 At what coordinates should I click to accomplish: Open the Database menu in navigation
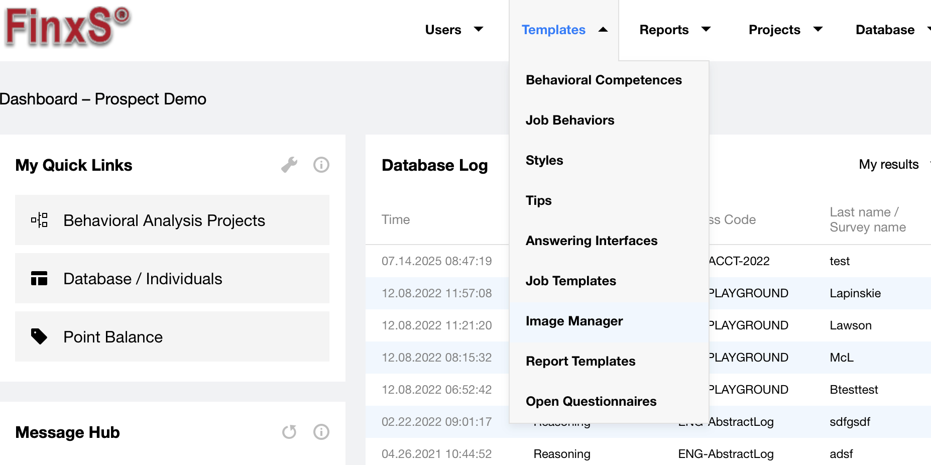pyautogui.click(x=885, y=30)
